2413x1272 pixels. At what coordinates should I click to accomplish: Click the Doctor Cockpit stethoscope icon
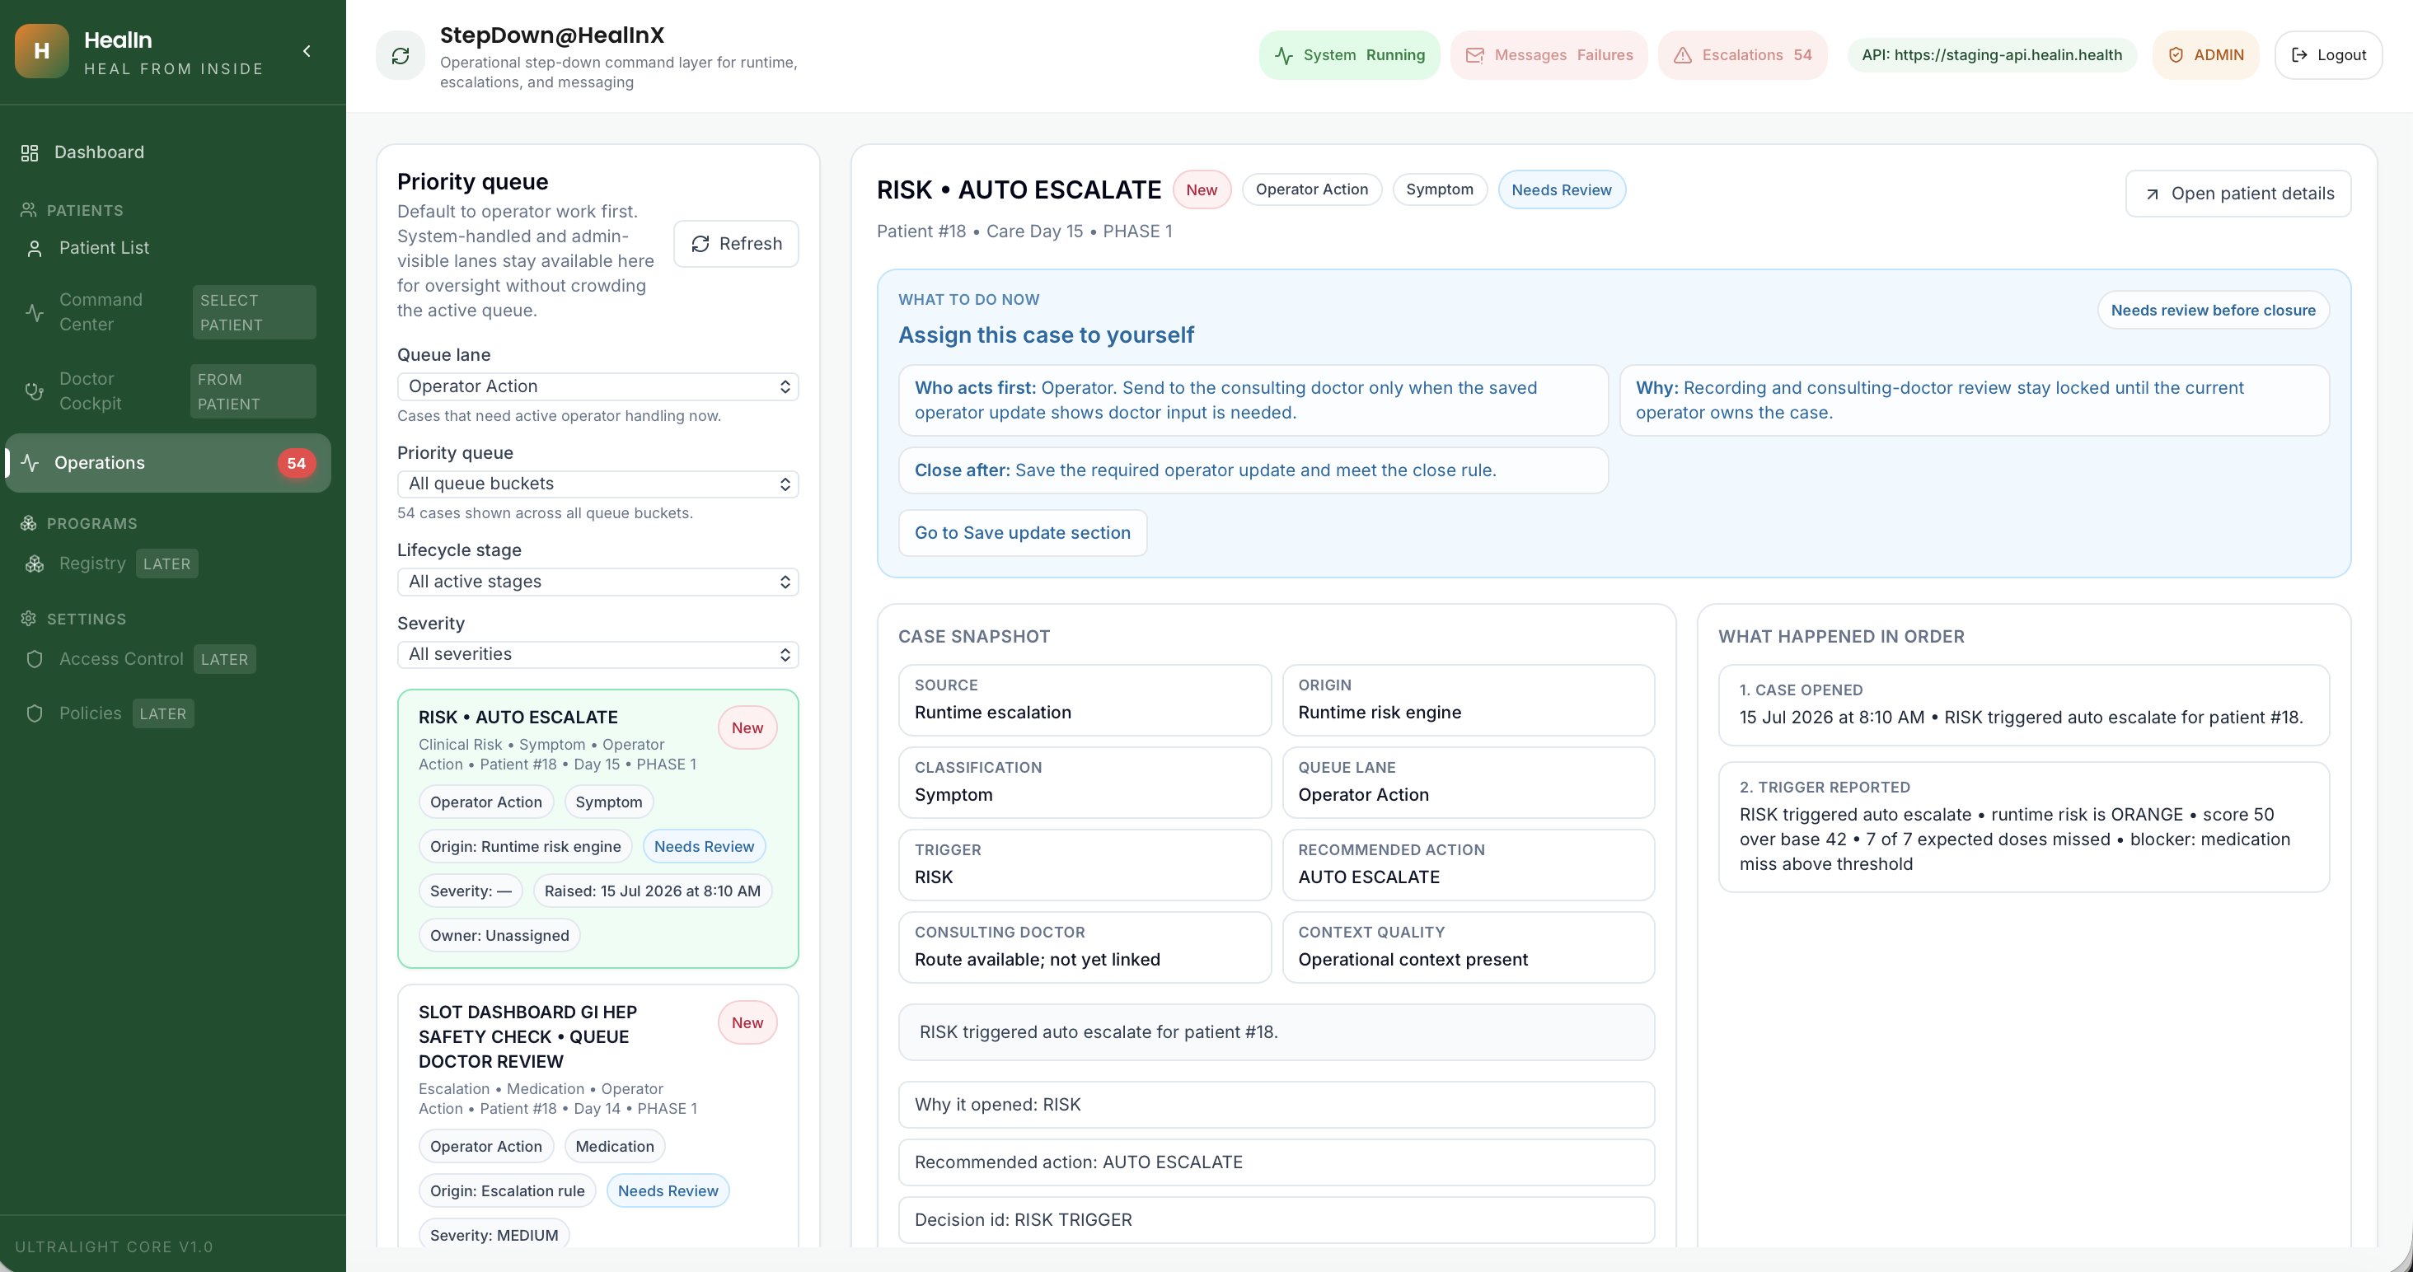coord(35,391)
